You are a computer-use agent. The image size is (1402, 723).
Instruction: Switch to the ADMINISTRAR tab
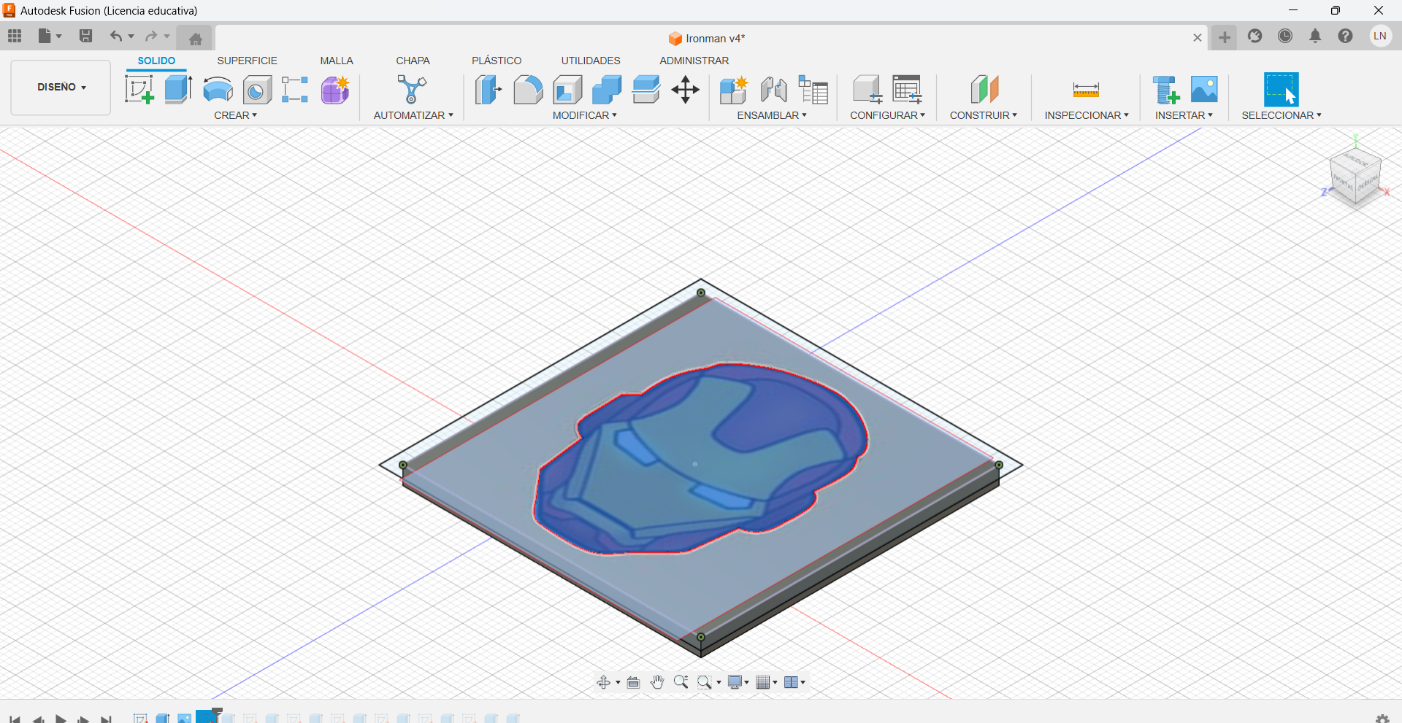(694, 61)
